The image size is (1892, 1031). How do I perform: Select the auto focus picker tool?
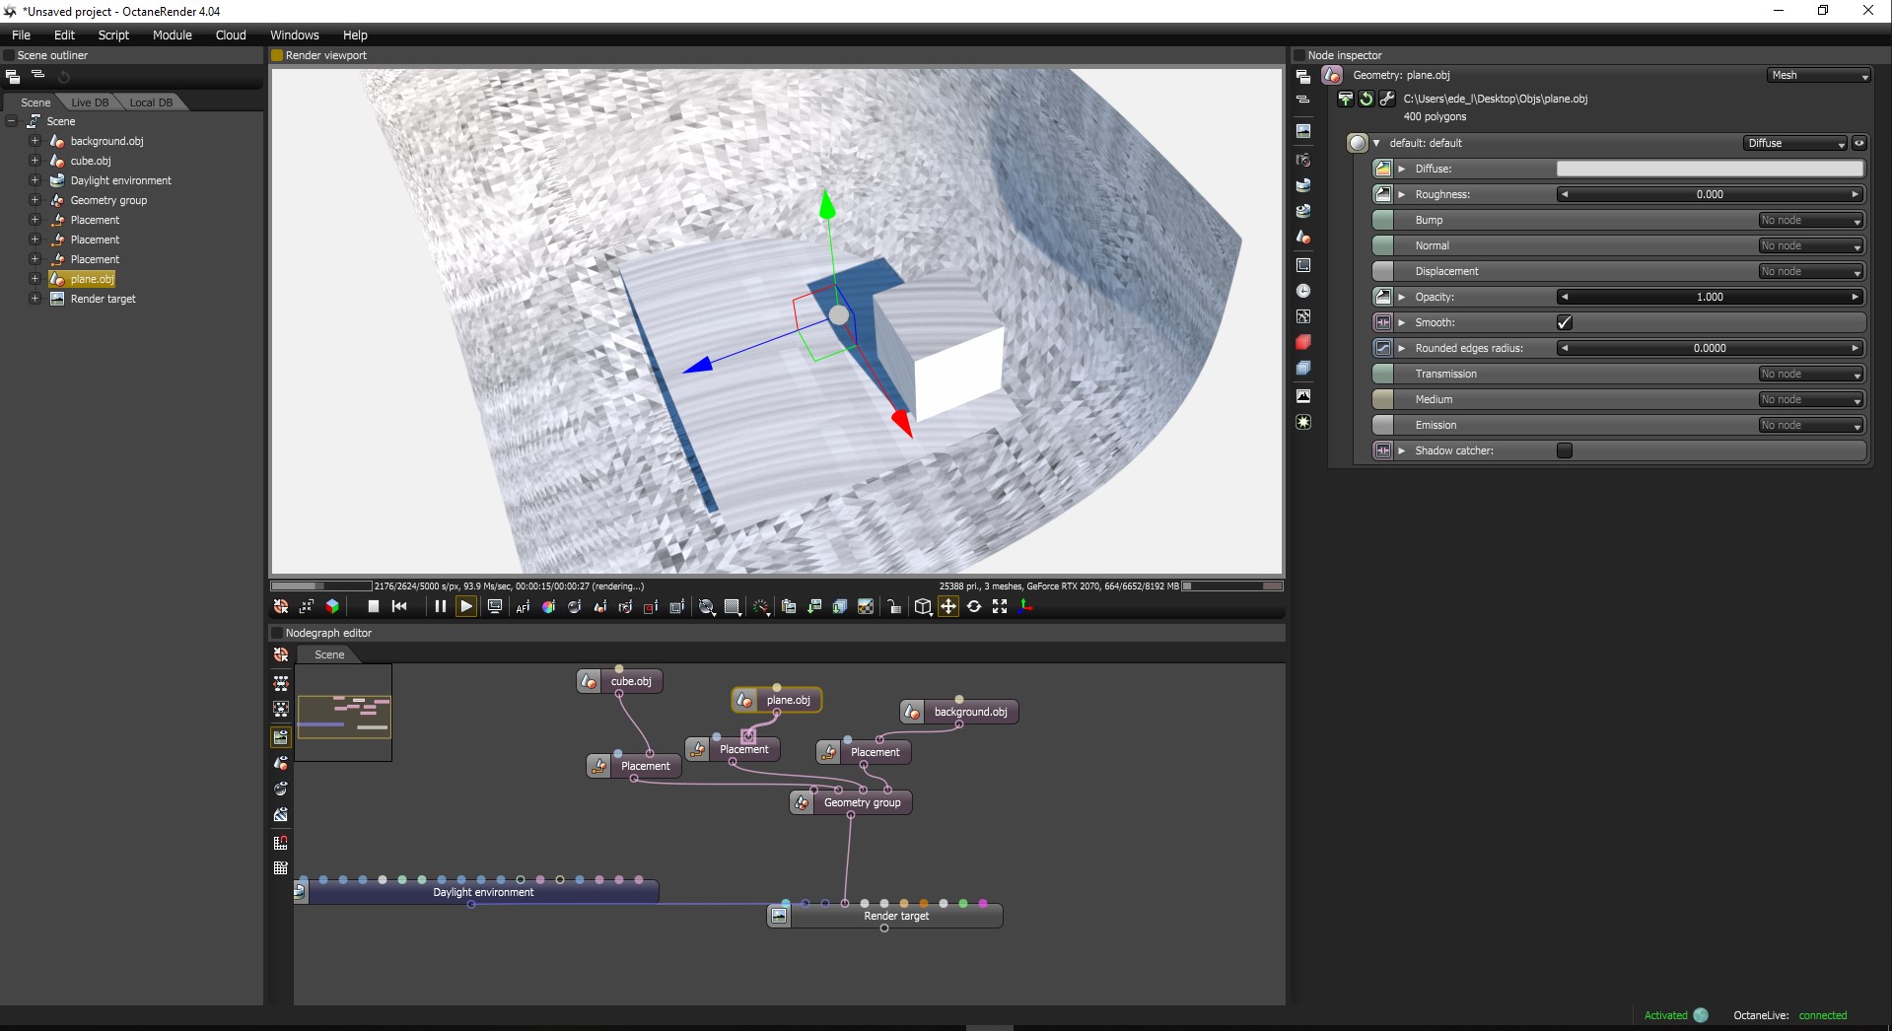[523, 607]
